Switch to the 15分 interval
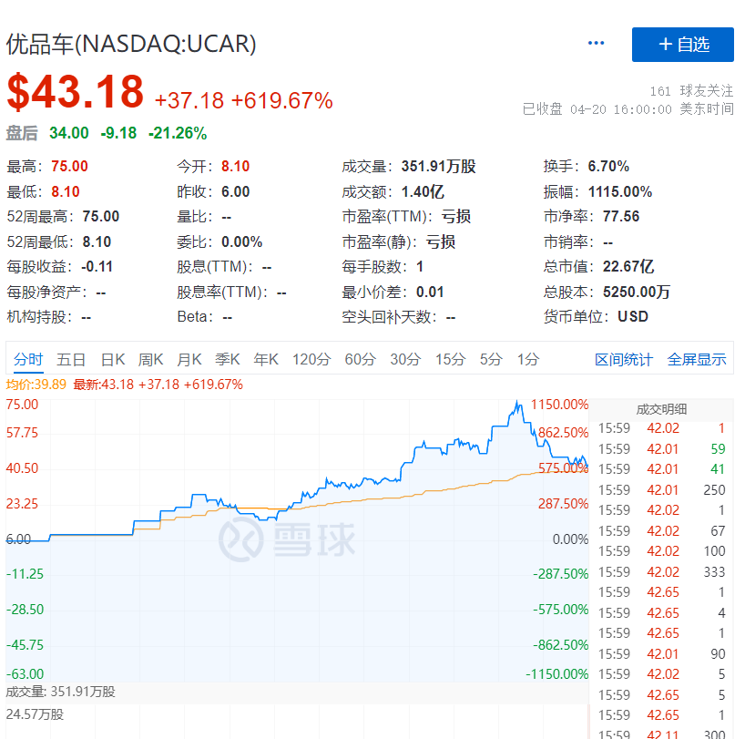Screen dimensions: 745x739 tap(448, 359)
